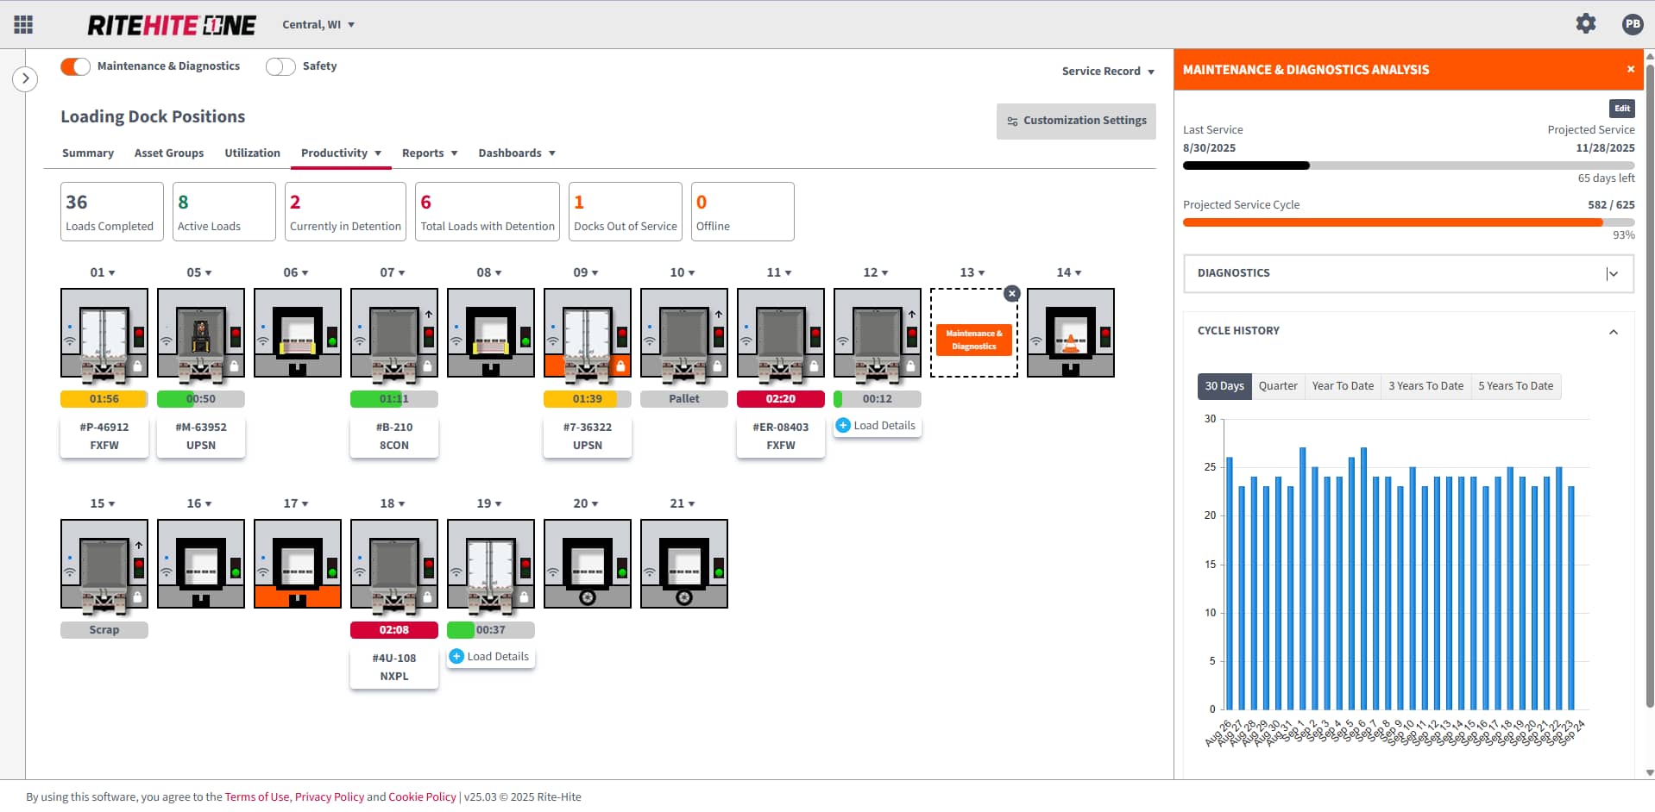The image size is (1655, 812).
Task: Switch to the Utilization tab
Action: tap(252, 153)
